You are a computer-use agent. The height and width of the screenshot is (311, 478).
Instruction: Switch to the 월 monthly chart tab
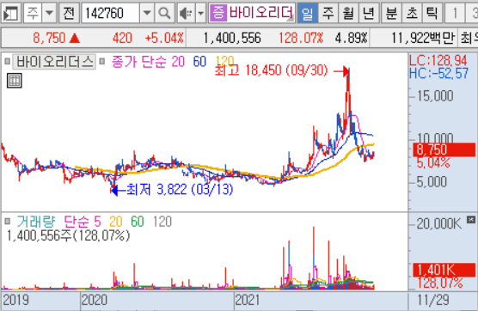tap(348, 13)
